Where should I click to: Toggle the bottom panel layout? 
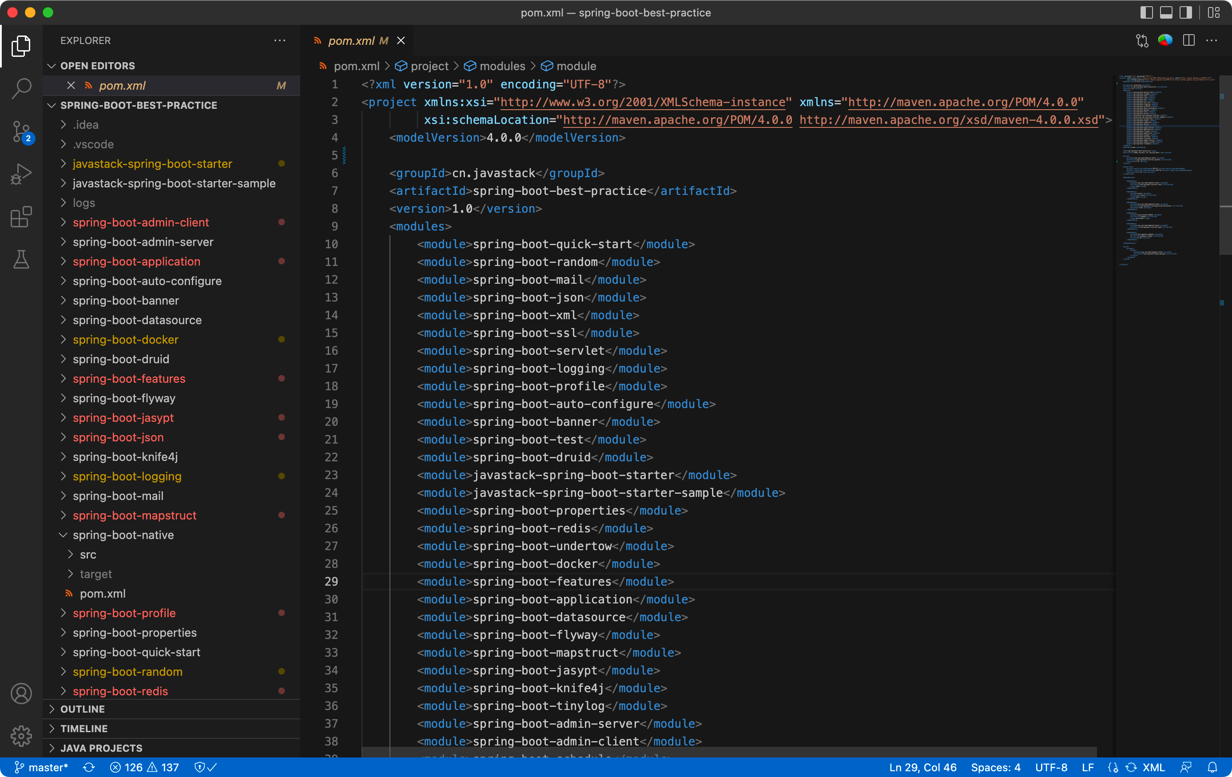(1166, 12)
